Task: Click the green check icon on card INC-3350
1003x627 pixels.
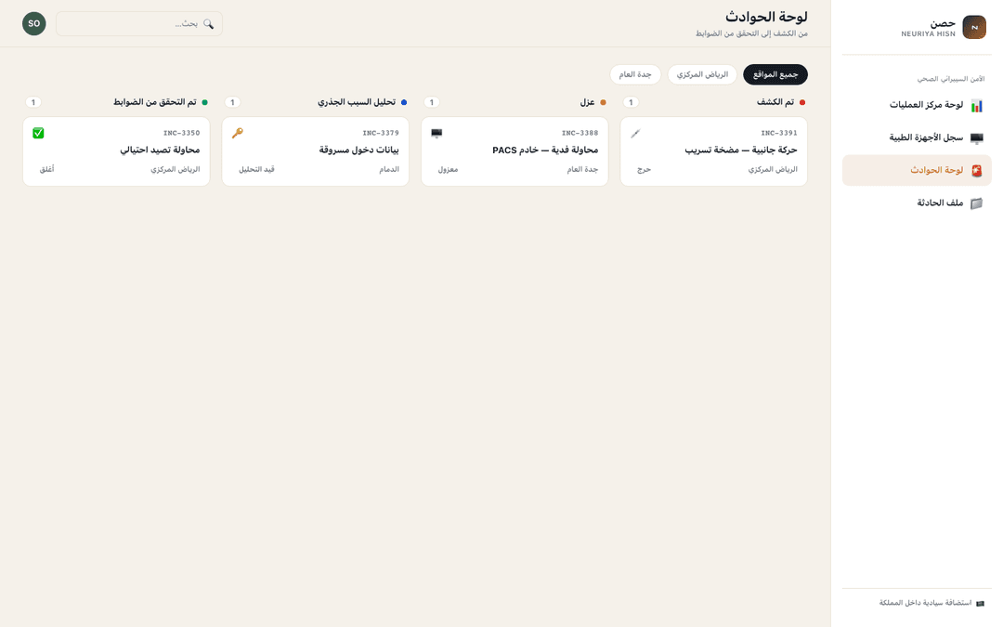Action: pyautogui.click(x=38, y=133)
